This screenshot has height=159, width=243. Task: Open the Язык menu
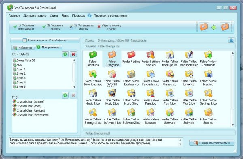click(65, 16)
